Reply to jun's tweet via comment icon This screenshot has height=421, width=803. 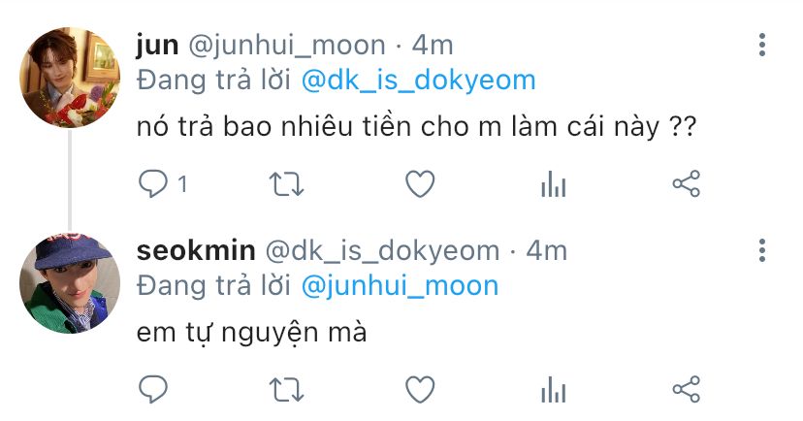[153, 183]
